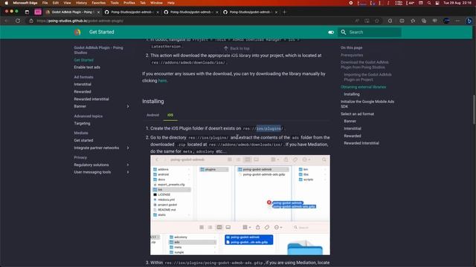476x267 pixels.
Task: Open the Edge profile avatar
Action: pos(446,21)
